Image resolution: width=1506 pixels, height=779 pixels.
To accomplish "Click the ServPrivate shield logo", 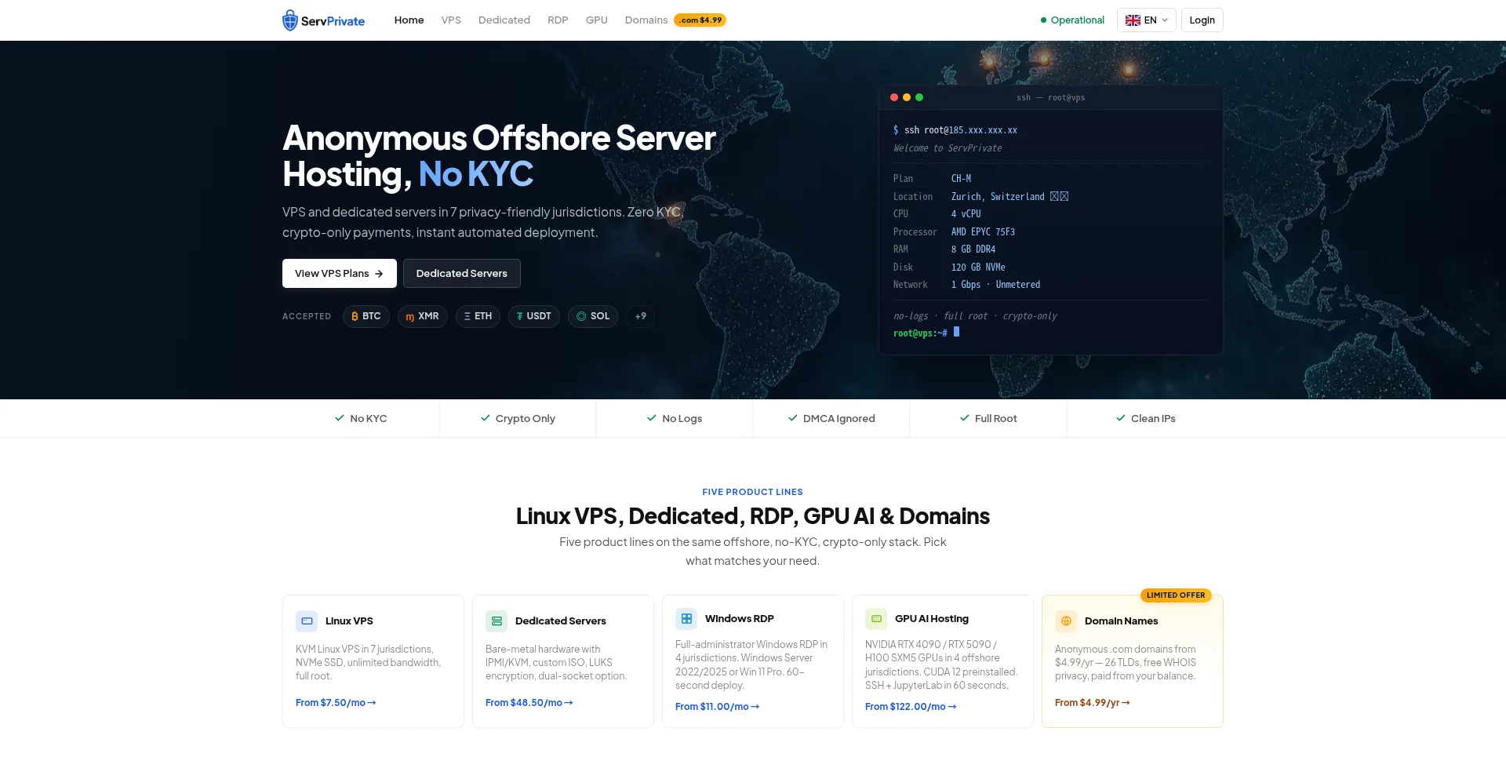I will pos(290,20).
